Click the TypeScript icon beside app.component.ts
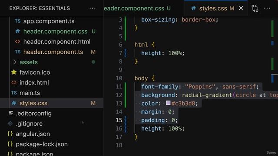 coord(17,21)
